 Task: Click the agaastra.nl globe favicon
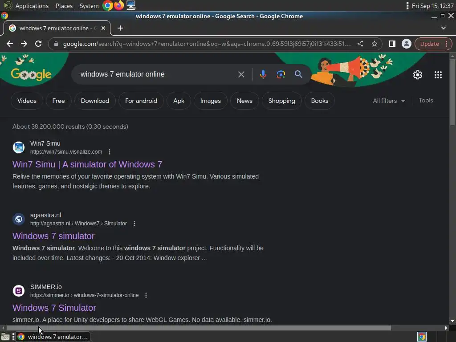(19, 219)
